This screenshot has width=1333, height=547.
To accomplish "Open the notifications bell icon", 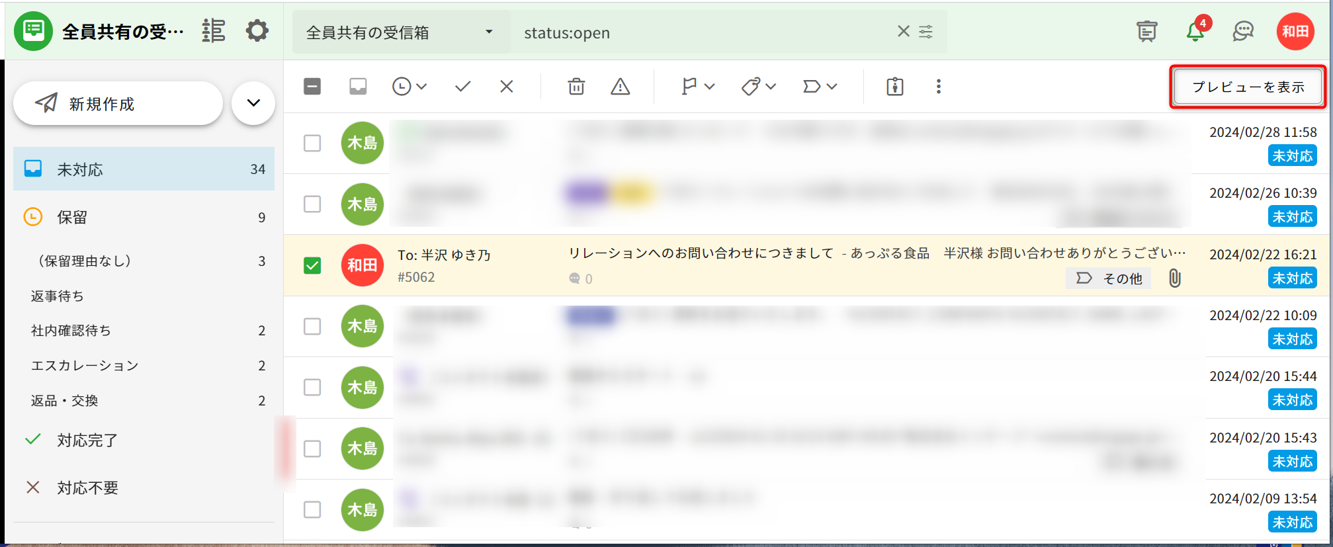I will [x=1195, y=31].
